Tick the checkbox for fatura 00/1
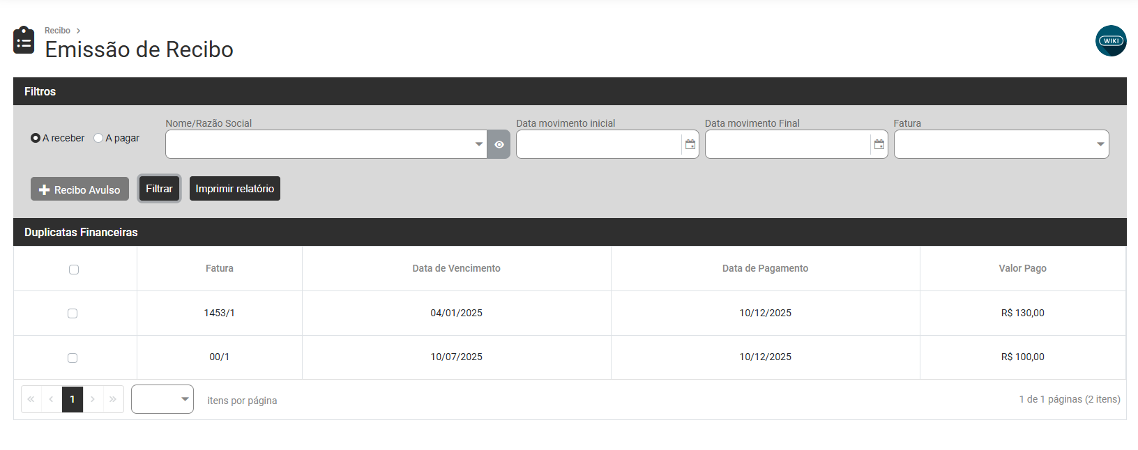This screenshot has height=450, width=1138. coord(73,358)
